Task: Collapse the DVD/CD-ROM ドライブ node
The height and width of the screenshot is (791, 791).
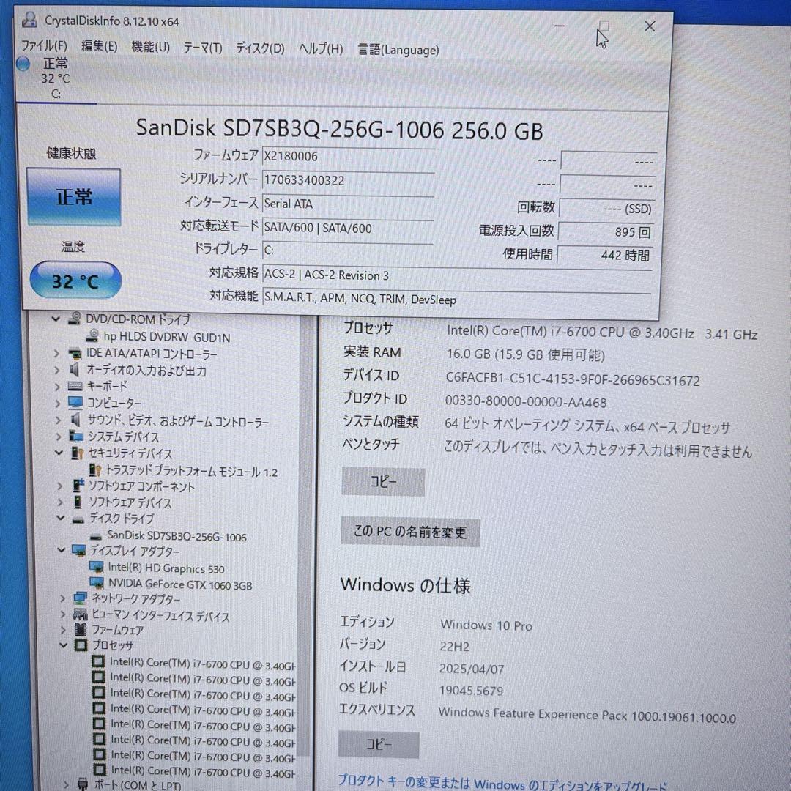Action: click(56, 319)
